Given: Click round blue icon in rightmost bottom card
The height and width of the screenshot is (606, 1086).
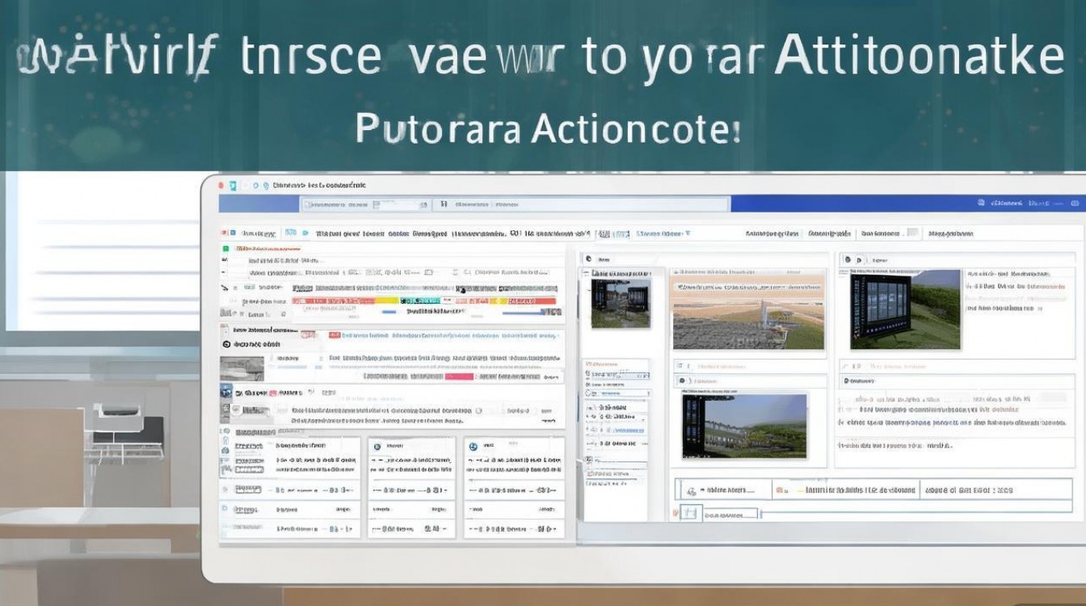Looking at the screenshot, I should click(474, 446).
